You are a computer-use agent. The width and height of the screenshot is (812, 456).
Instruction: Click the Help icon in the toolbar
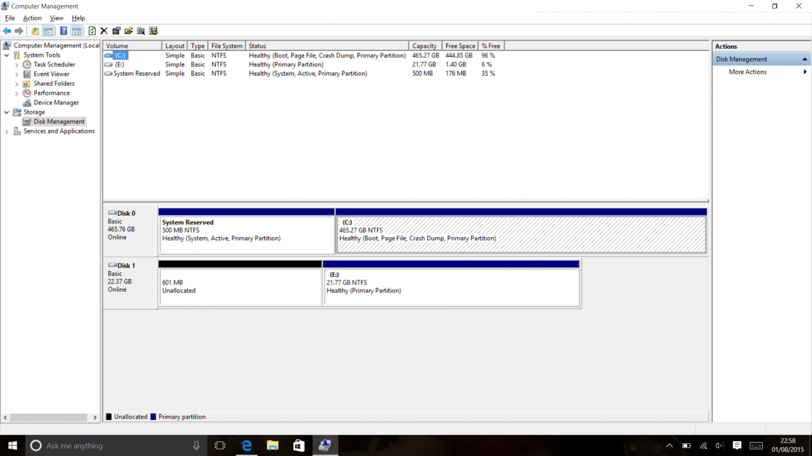tap(63, 30)
